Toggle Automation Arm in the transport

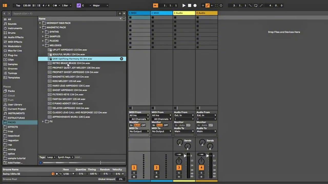pyautogui.click(x=207, y=5)
